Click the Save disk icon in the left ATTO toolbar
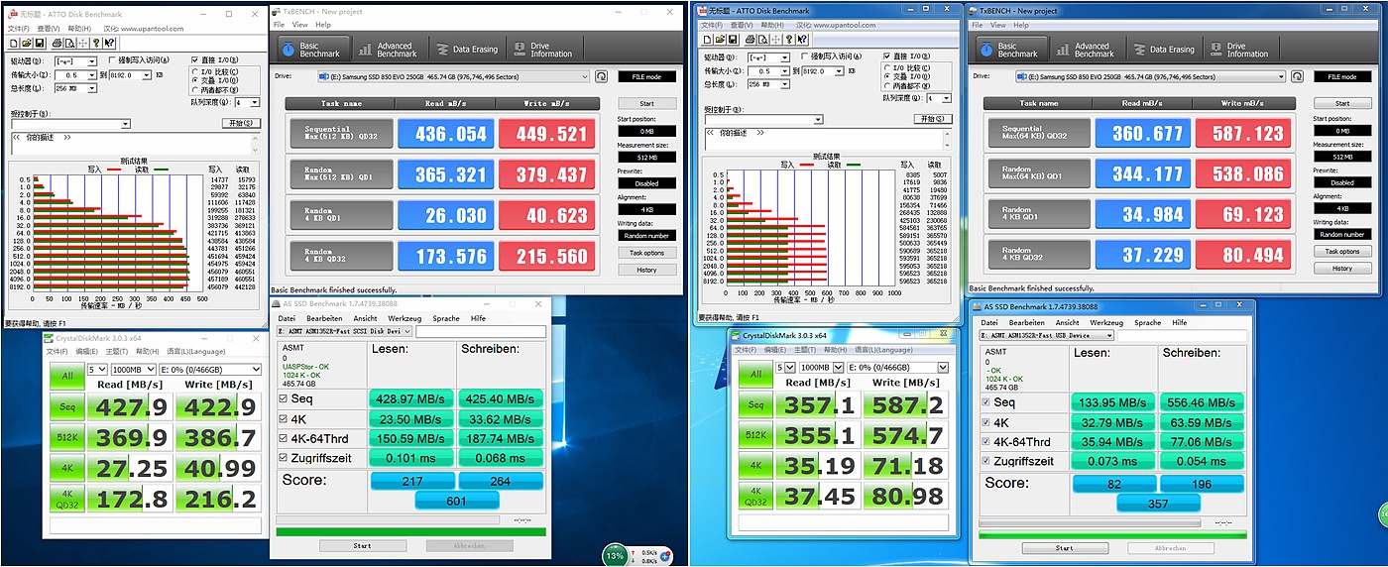 pyautogui.click(x=40, y=44)
